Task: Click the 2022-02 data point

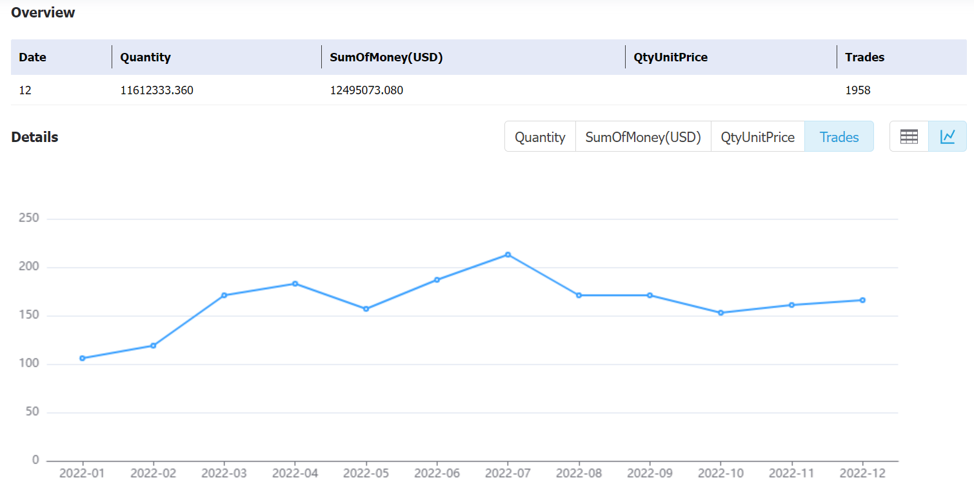Action: pos(154,345)
